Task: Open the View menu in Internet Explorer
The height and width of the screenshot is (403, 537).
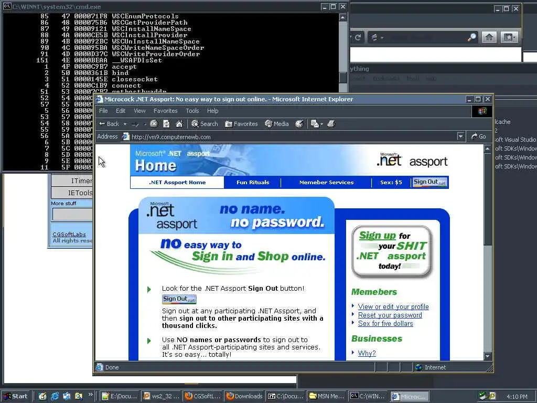Action: [x=139, y=111]
